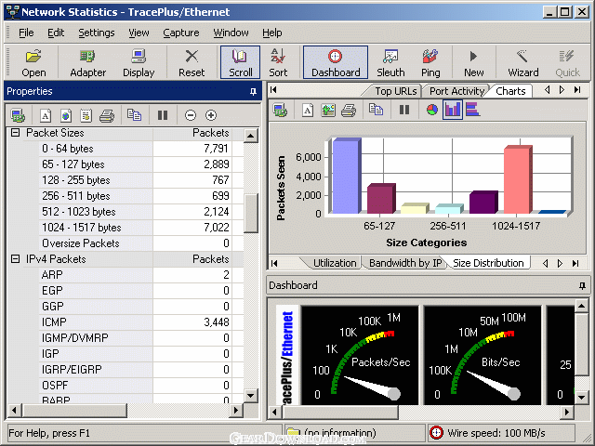Collapse the IPv4 Packets group
Viewport: 595px width, 446px height.
point(15,259)
